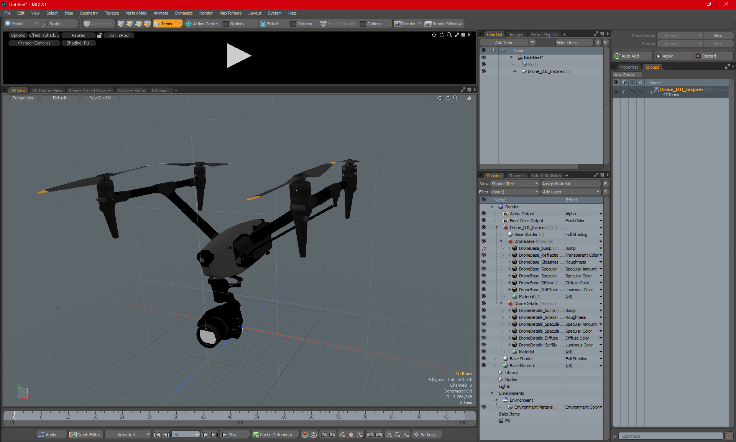Click the rotate view icon in the 3D viewport
This screenshot has height=442, width=736.
(x=448, y=98)
